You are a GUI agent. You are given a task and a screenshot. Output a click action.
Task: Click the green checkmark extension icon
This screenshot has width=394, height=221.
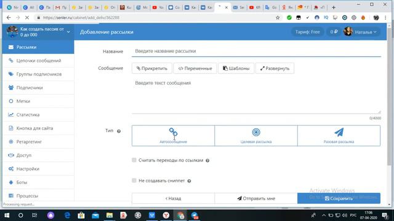[x=289, y=18]
